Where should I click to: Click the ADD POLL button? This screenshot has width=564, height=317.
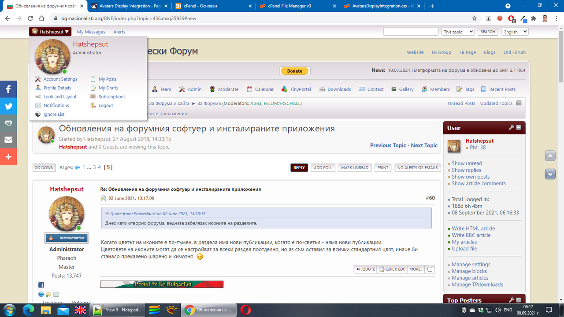click(323, 168)
